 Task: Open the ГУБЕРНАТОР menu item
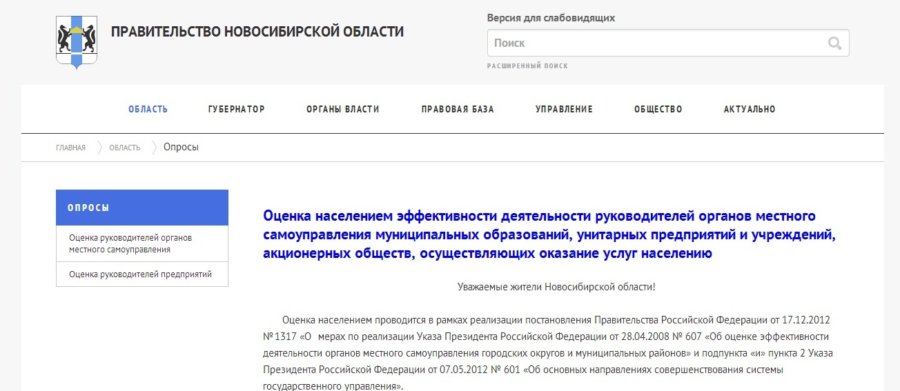[x=237, y=109]
